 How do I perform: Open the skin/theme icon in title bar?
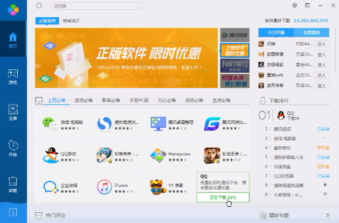tap(294, 5)
